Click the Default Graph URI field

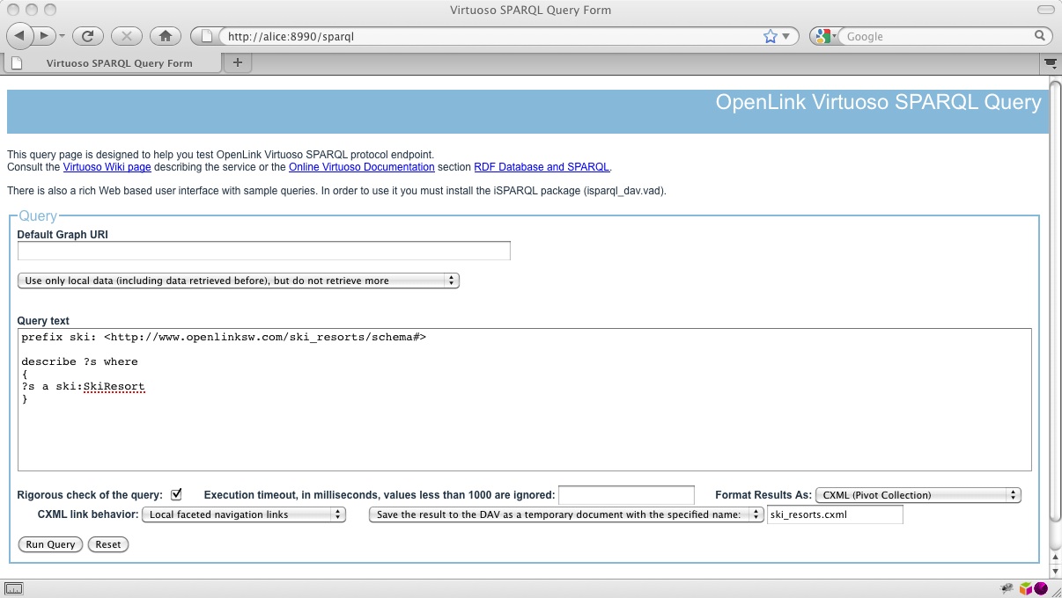(x=264, y=251)
